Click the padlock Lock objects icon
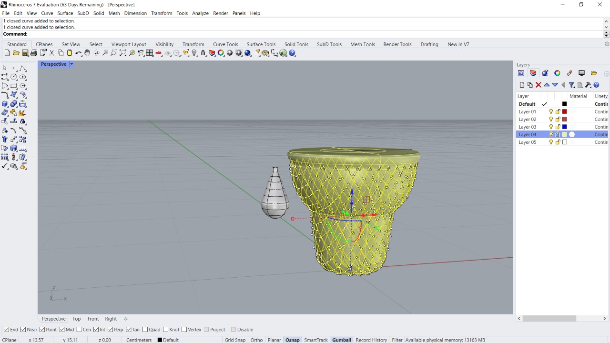Screen dimensions: 610x343 (203, 53)
